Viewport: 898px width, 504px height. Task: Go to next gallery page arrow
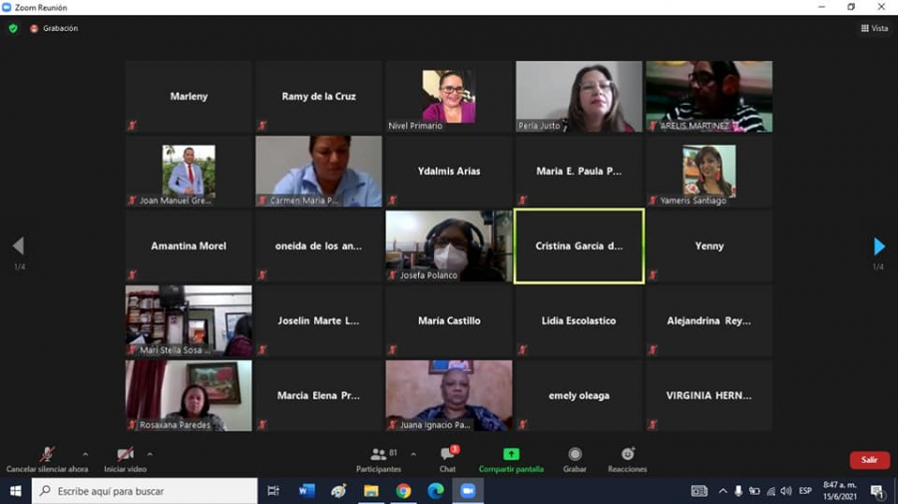click(879, 247)
